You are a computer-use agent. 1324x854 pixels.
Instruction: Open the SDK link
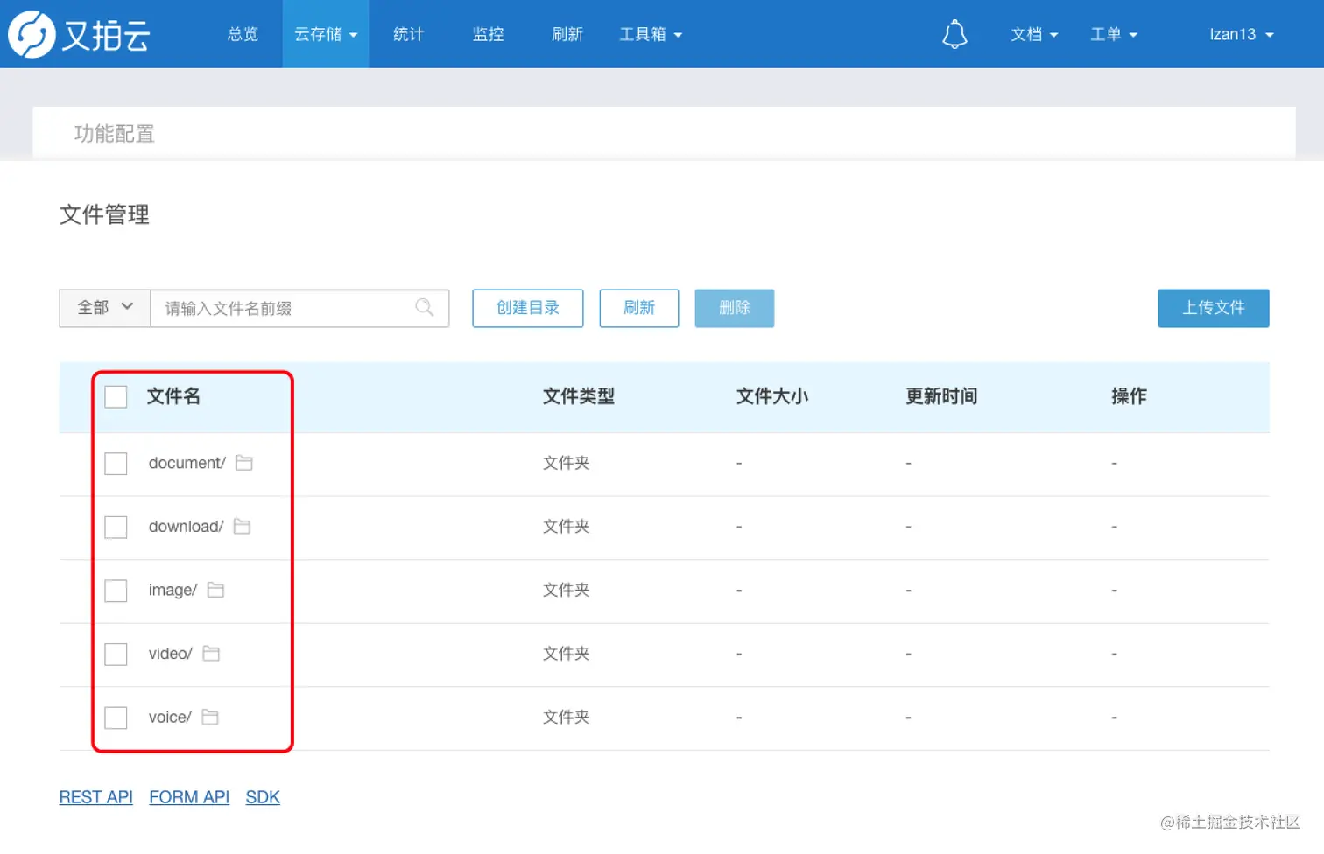(263, 797)
